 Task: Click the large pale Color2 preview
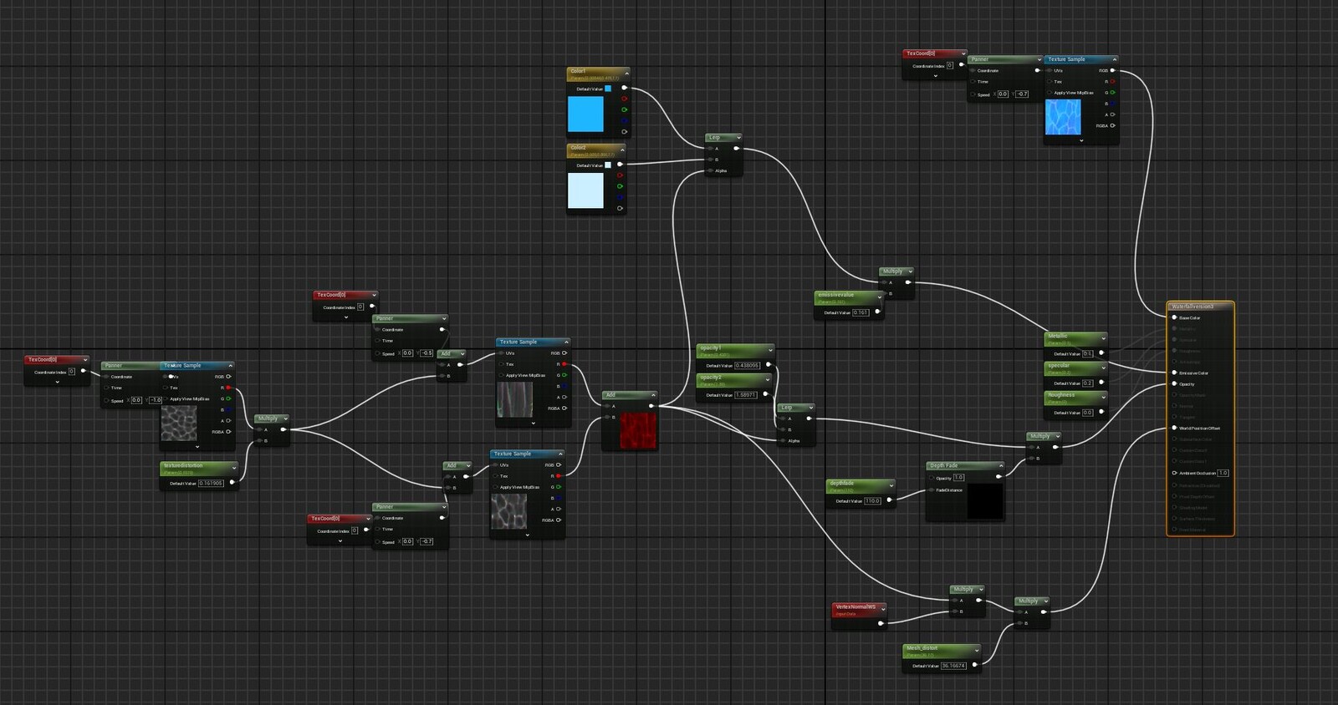(x=585, y=190)
